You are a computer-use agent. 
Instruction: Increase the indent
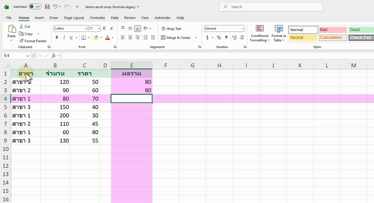tap(153, 37)
